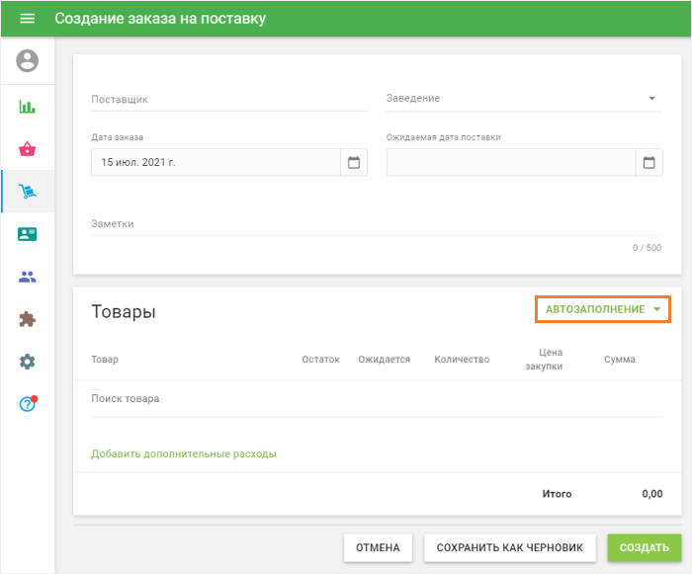Click the Поставщик input field
The width and height of the screenshot is (692, 574).
[228, 99]
